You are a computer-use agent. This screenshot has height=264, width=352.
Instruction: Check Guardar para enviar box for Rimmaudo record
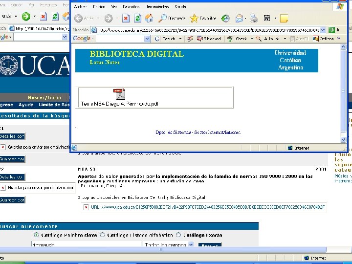point(3,188)
